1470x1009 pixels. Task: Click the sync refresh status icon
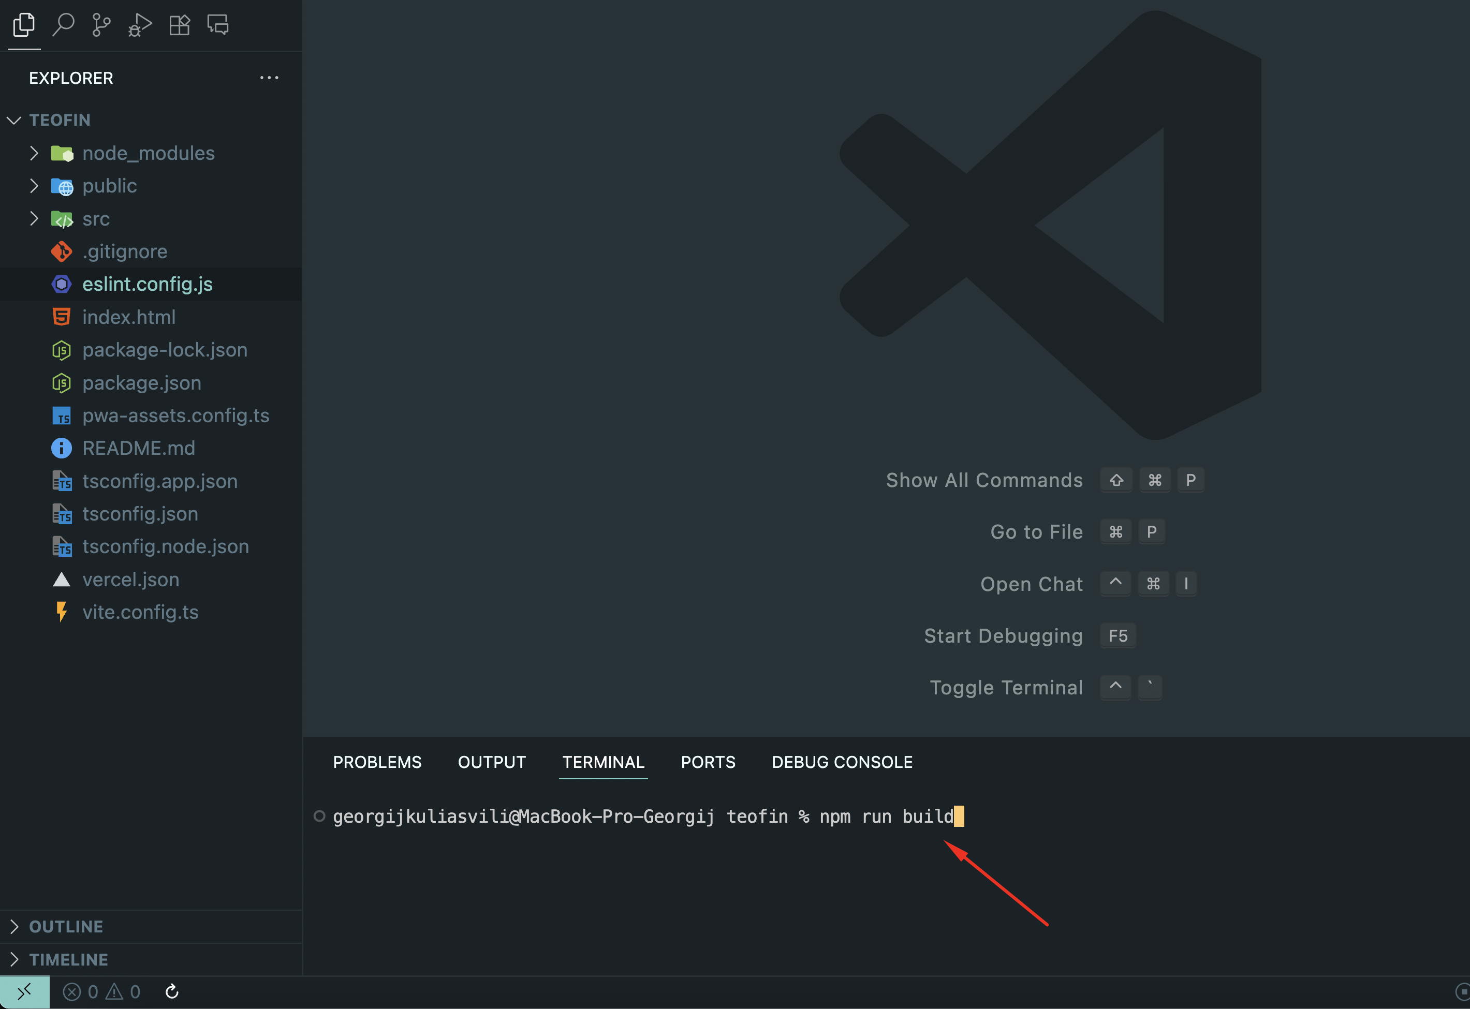pos(172,992)
